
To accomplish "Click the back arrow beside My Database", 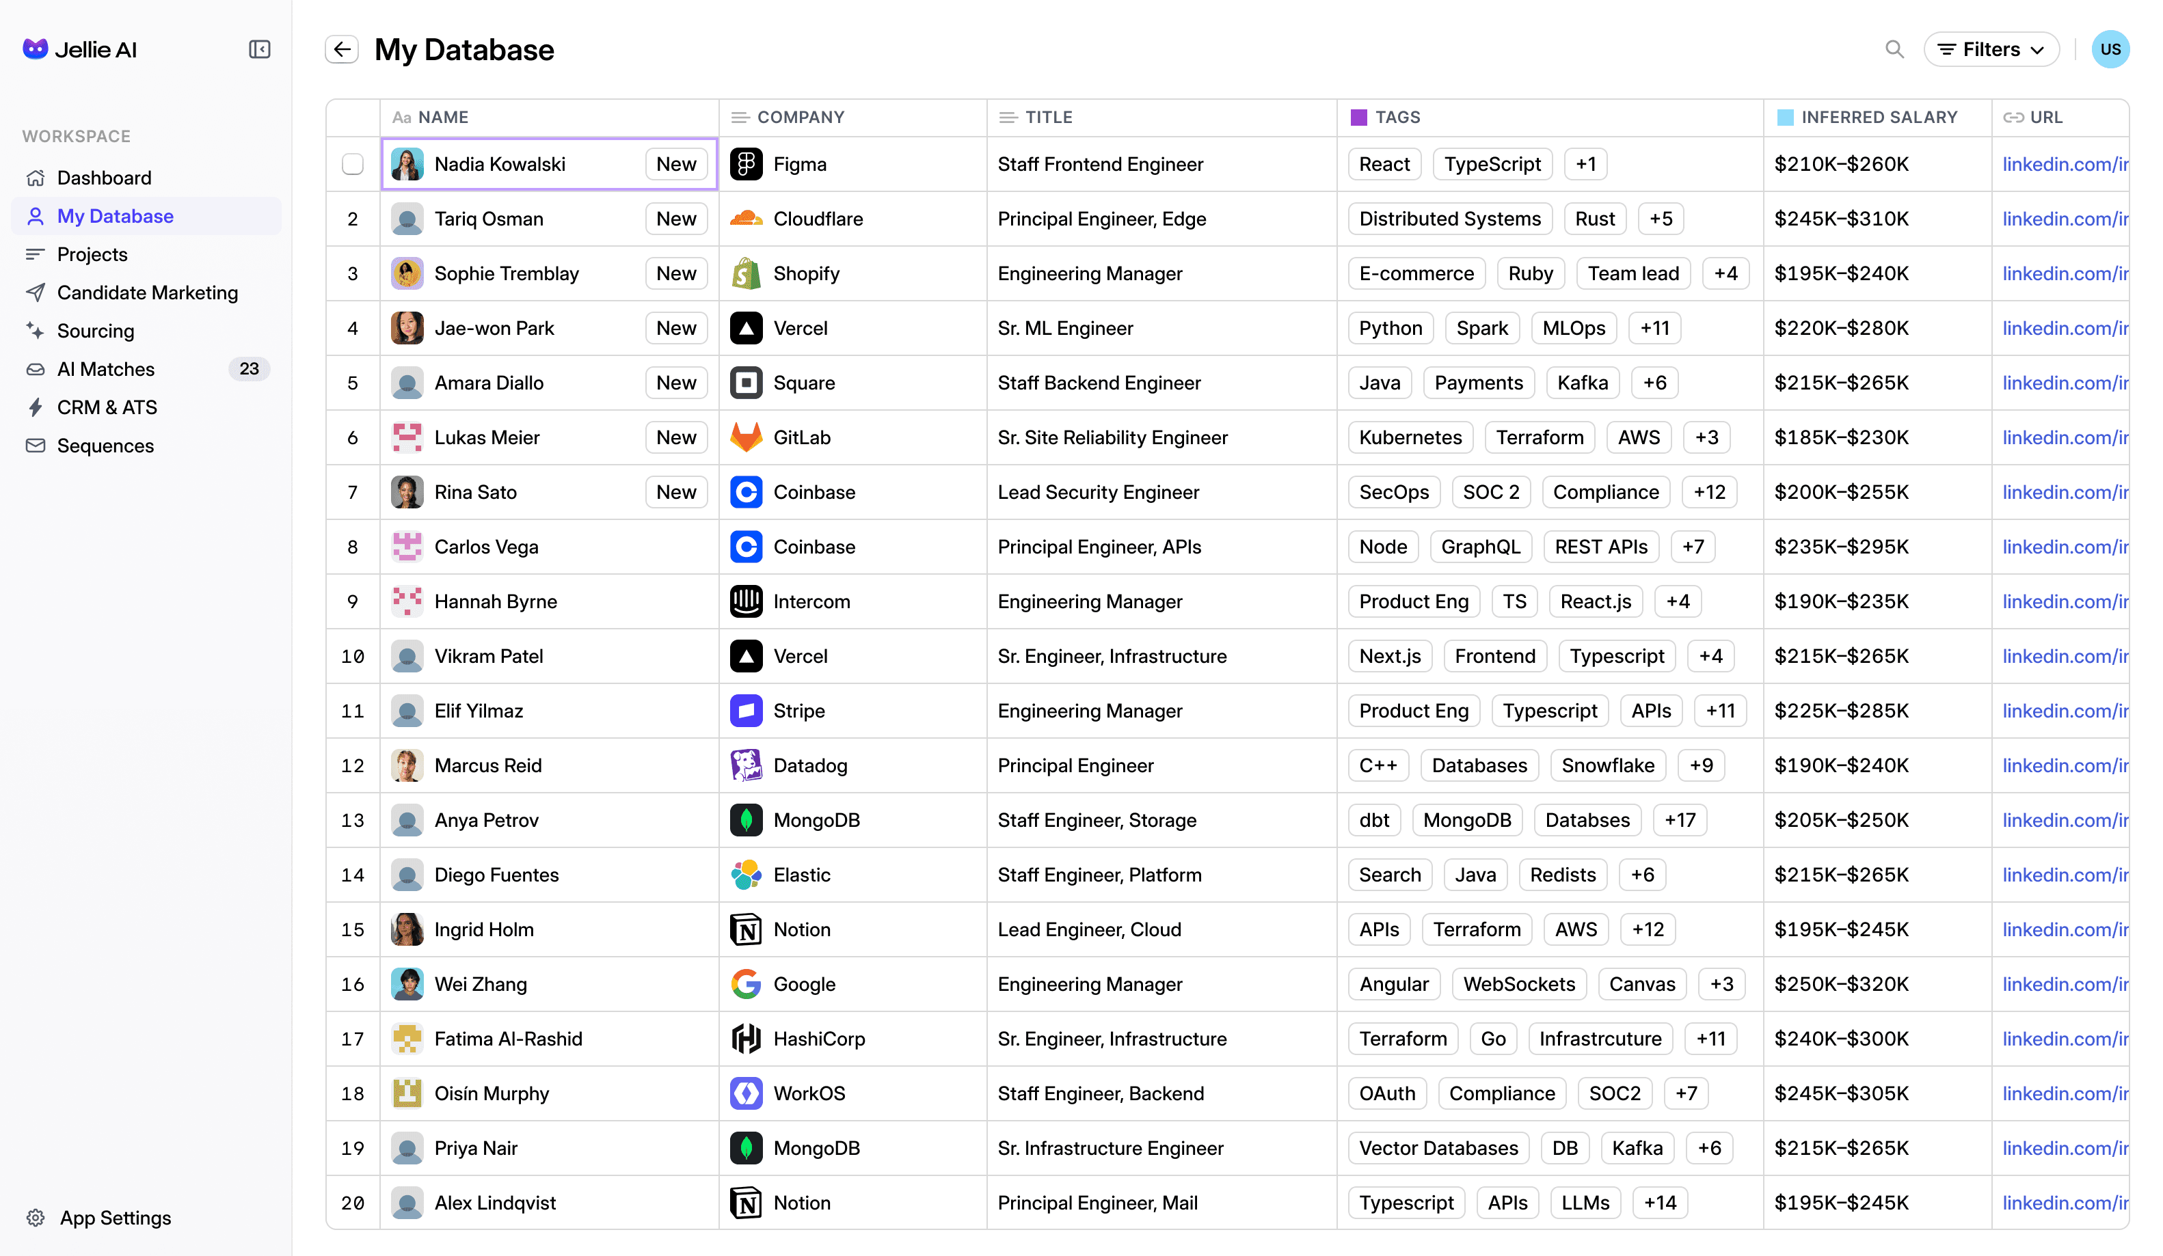I will 342,50.
